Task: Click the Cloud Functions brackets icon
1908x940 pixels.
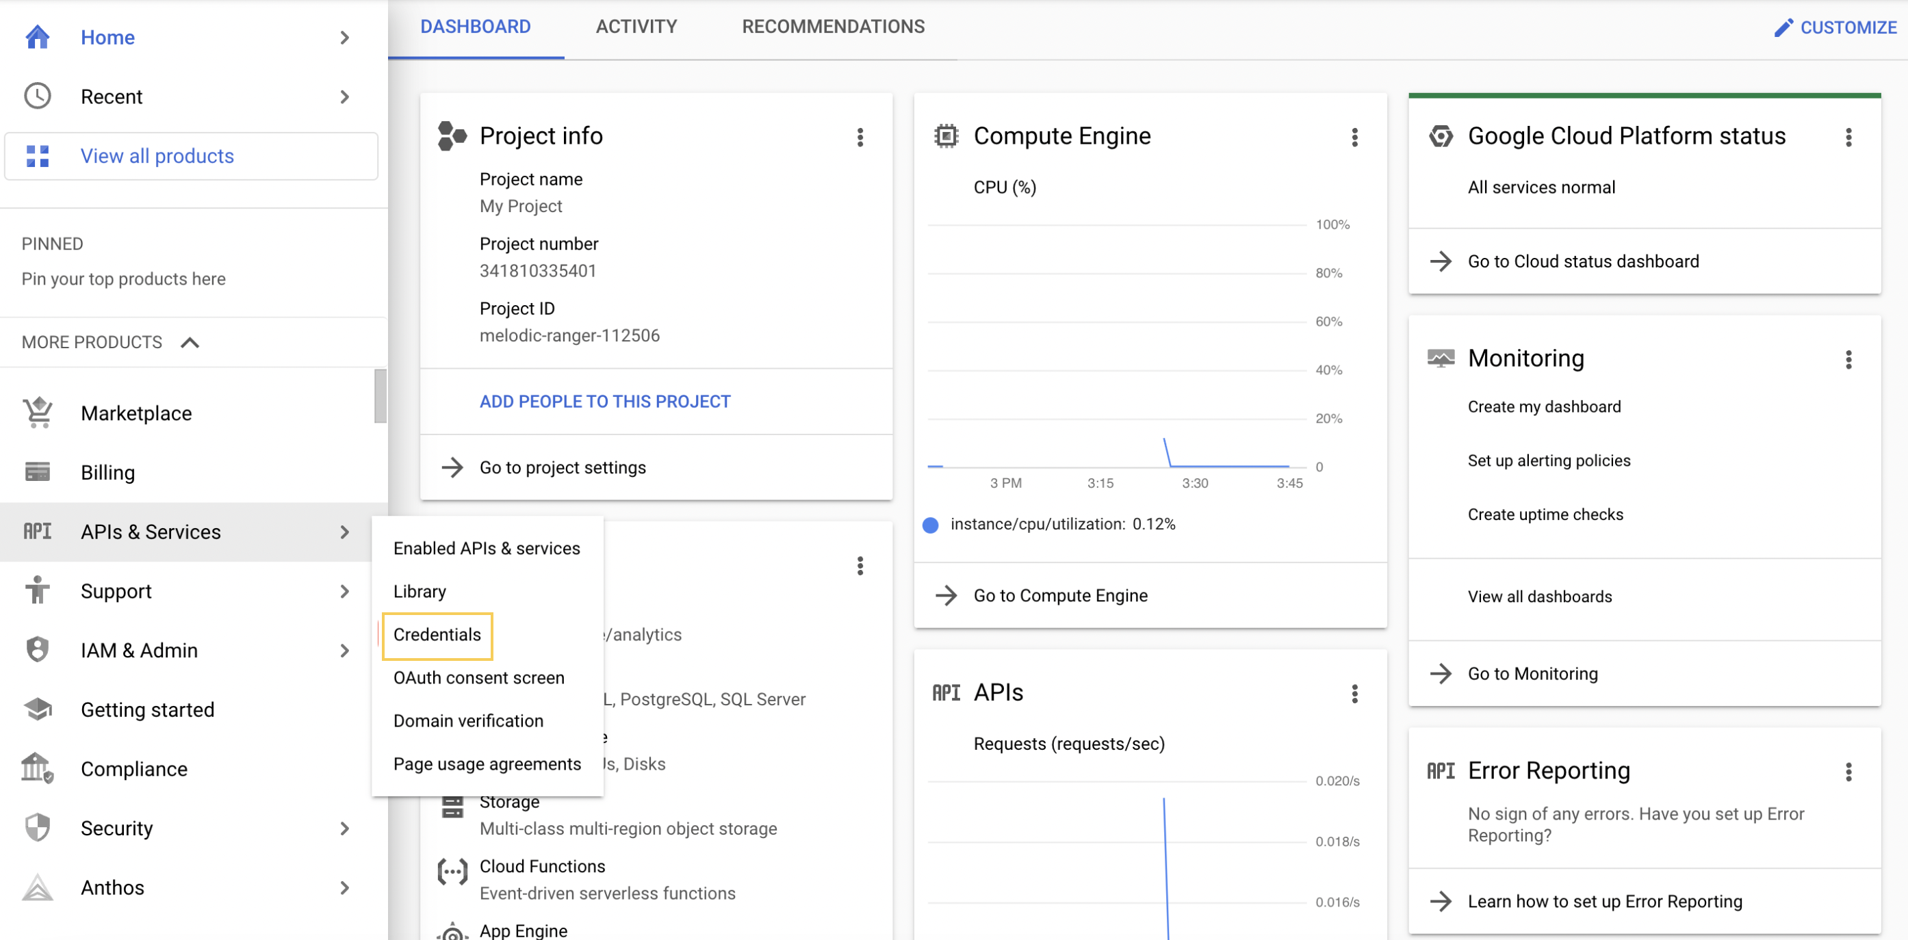Action: point(452,872)
